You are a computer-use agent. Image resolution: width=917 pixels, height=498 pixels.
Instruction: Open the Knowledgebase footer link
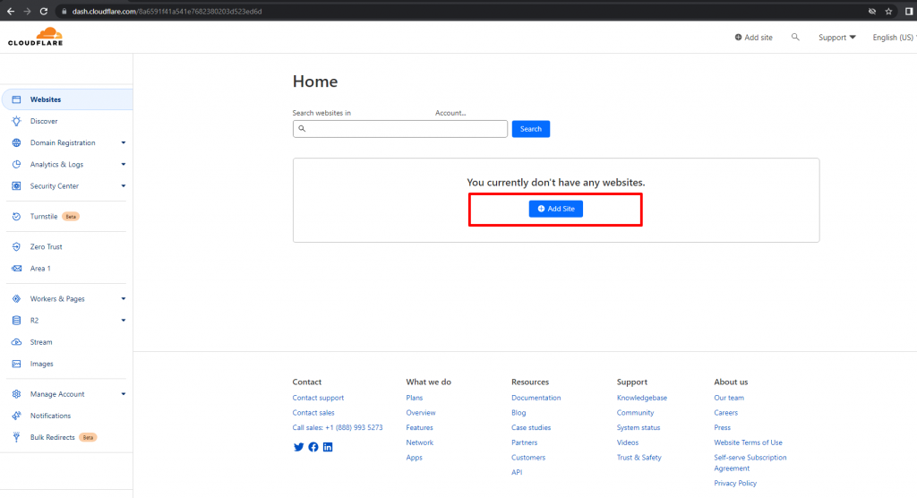click(641, 398)
